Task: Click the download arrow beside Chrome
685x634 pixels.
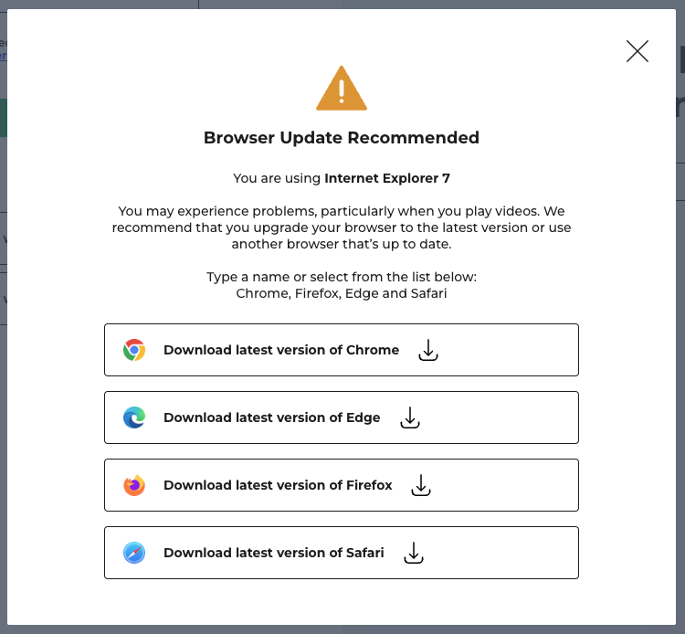Action: coord(428,350)
